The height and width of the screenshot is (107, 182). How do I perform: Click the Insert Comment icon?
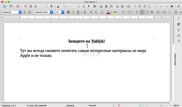click(x=156, y=6)
